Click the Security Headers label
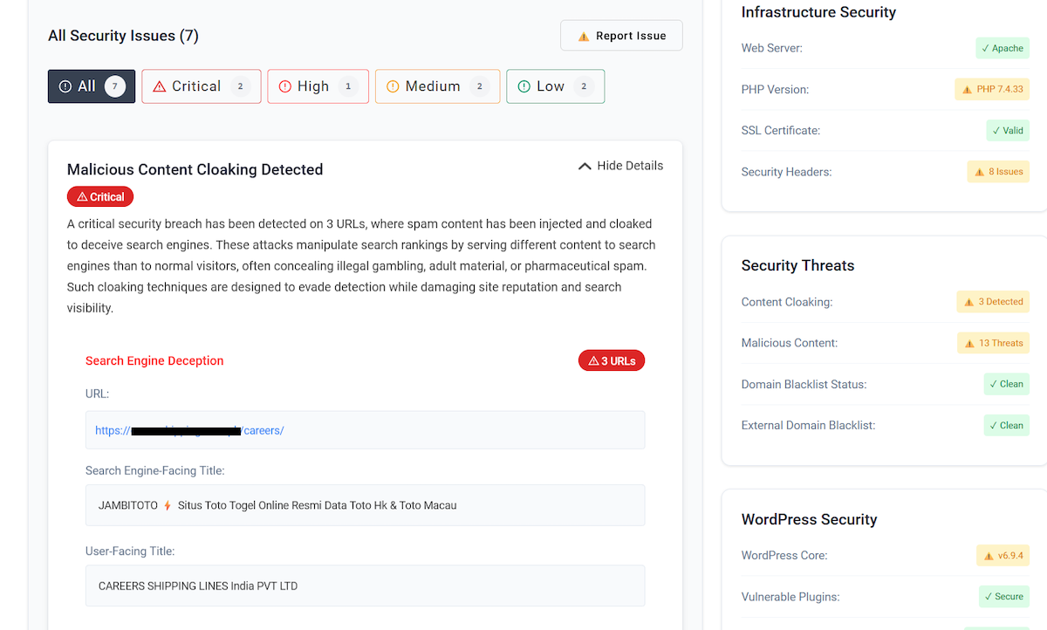This screenshot has width=1047, height=630. [786, 172]
